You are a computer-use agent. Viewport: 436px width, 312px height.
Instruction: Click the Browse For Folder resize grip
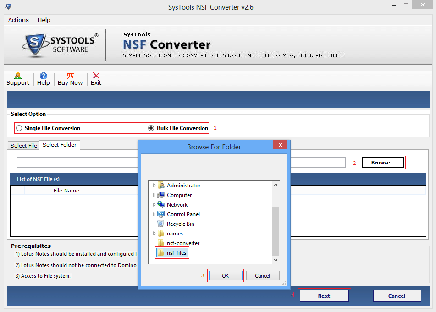(x=284, y=283)
